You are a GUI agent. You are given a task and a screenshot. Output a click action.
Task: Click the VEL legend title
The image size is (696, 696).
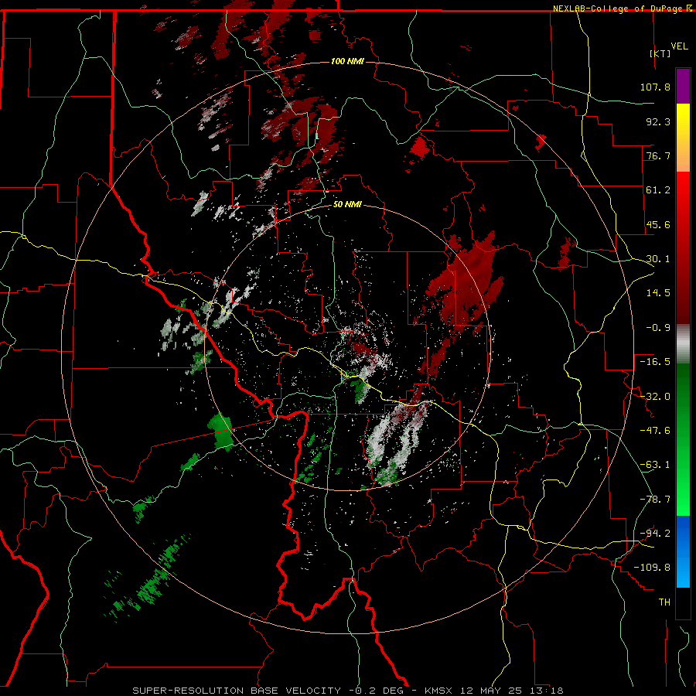(679, 46)
